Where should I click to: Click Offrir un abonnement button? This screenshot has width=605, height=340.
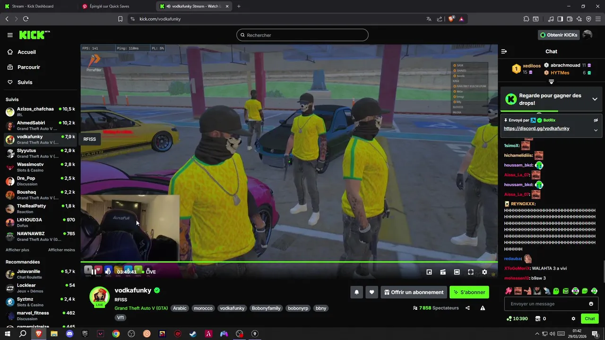[414, 292]
